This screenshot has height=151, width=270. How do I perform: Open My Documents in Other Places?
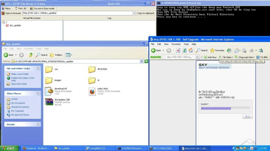18,103
